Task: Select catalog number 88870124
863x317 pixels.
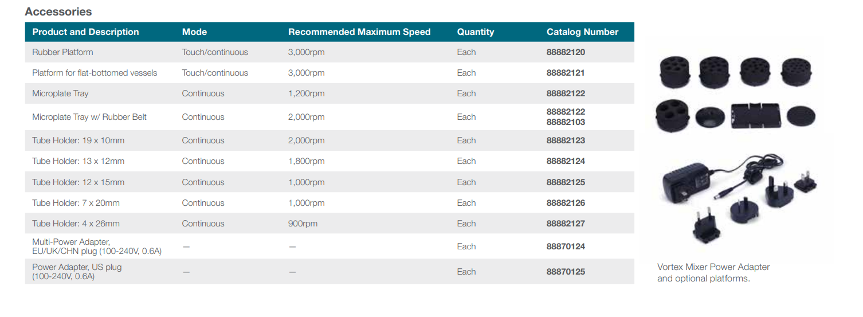Action: coord(566,246)
